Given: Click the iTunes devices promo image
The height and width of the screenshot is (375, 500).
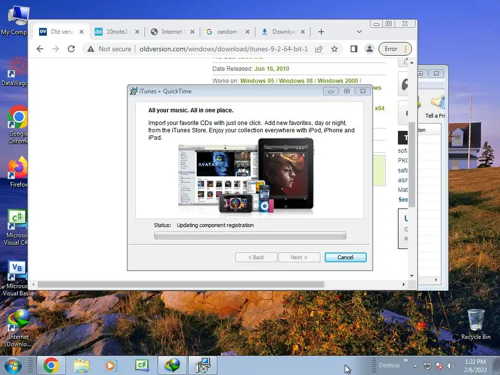Looking at the screenshot, I should tap(246, 176).
